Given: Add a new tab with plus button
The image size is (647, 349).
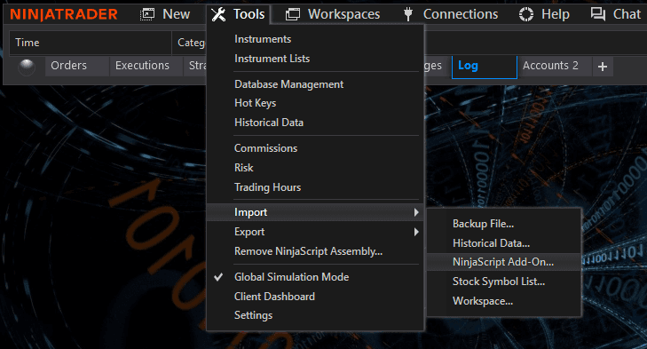Looking at the screenshot, I should click(603, 67).
